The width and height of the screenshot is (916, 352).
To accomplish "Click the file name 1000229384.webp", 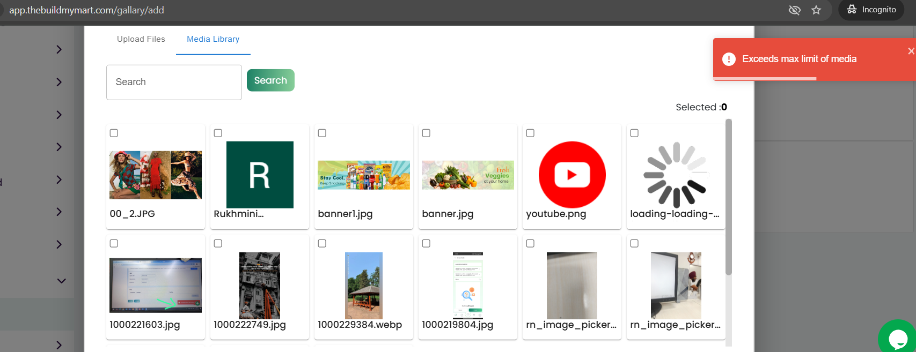I will (360, 325).
